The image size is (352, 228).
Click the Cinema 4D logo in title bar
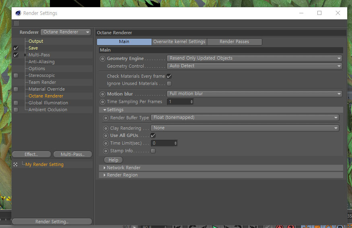(18, 13)
